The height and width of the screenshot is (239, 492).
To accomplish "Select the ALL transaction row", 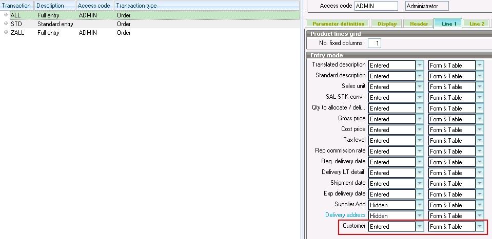I will 150,15.
